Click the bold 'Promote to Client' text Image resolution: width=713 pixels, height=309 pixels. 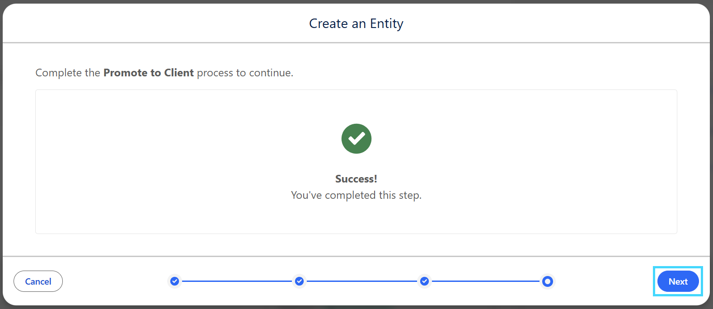(149, 73)
